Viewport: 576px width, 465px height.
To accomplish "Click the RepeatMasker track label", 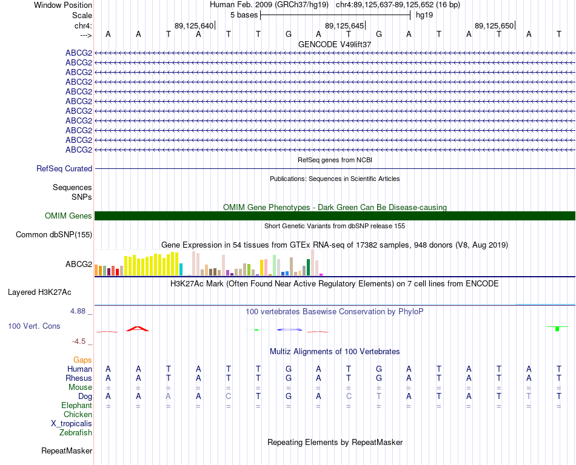I will pyautogui.click(x=67, y=450).
